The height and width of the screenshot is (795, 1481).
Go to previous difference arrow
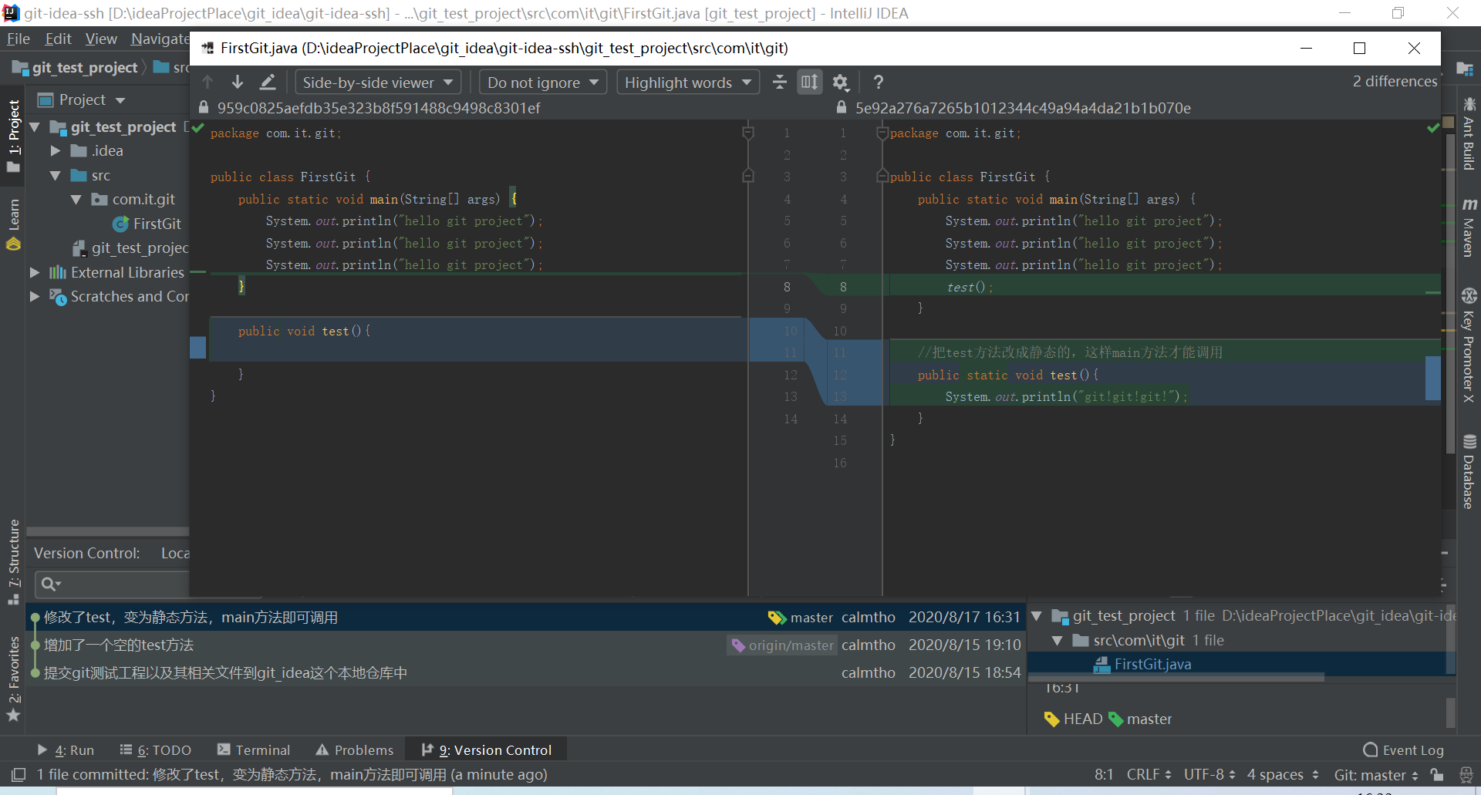coord(207,82)
